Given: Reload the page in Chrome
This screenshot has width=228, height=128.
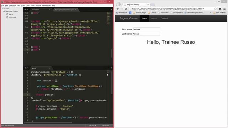Looking at the screenshot, I should [126, 9].
